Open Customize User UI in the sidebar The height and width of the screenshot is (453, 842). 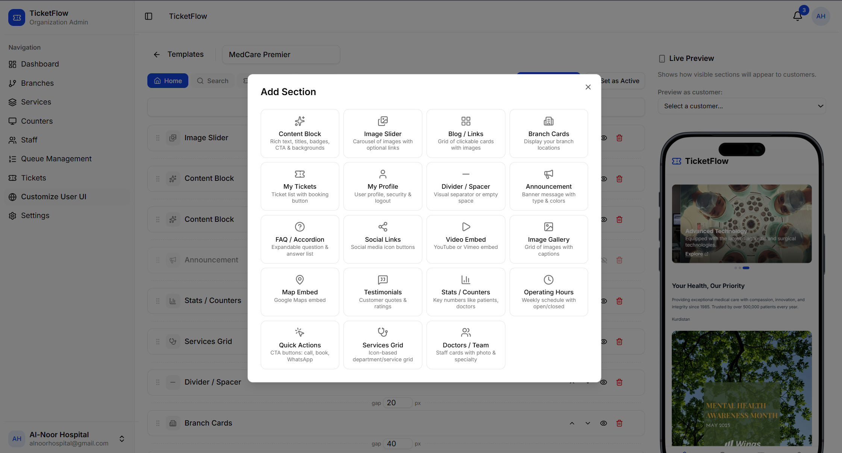(x=53, y=197)
